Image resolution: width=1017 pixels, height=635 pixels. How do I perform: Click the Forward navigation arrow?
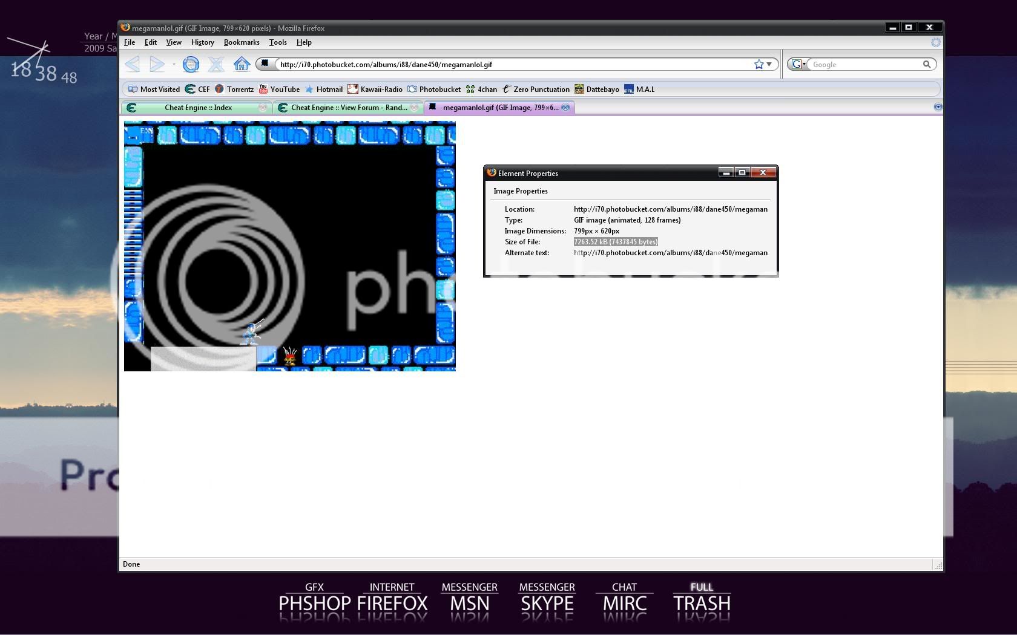157,64
